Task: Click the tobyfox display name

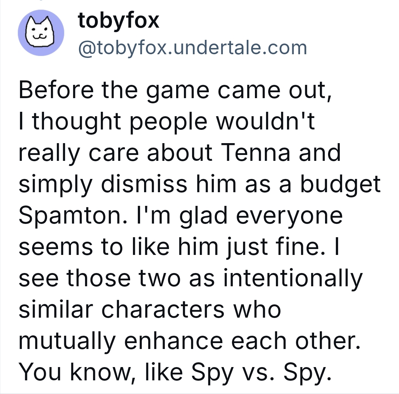Action: click(x=119, y=21)
